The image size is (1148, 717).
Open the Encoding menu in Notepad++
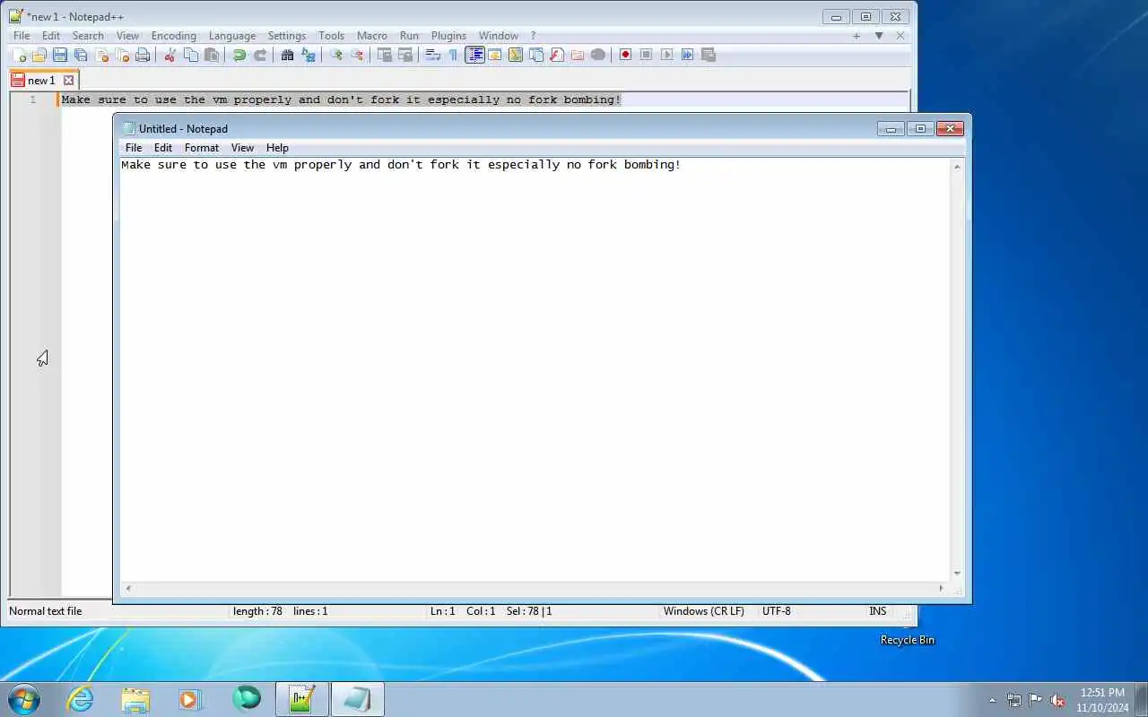[174, 36]
